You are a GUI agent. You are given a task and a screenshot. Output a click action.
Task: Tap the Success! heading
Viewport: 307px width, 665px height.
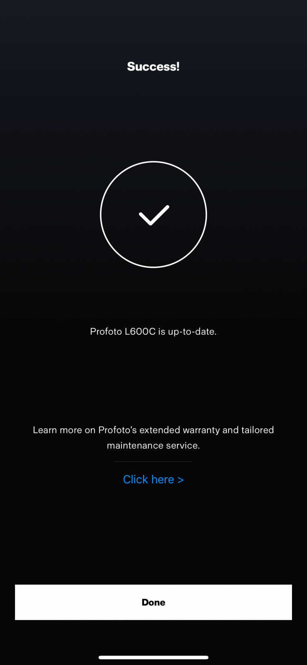[x=153, y=66]
